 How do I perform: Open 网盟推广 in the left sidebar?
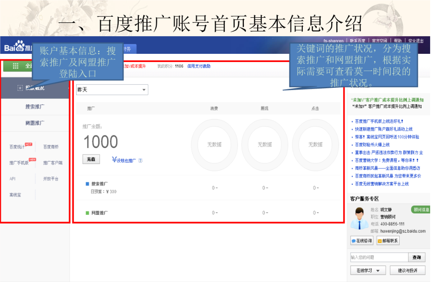pos(35,123)
